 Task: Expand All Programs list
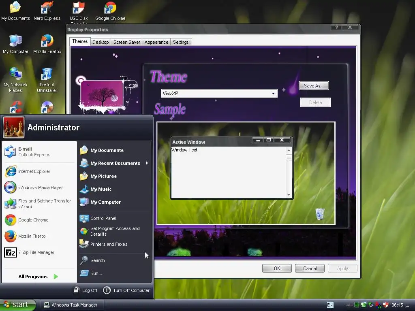tap(38, 277)
